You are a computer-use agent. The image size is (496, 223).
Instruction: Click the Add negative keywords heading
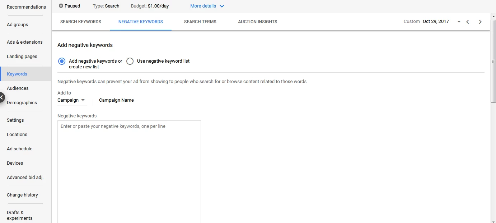pos(85,45)
